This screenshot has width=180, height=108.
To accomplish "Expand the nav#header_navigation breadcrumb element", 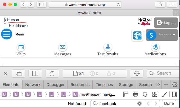I will 97,94.
